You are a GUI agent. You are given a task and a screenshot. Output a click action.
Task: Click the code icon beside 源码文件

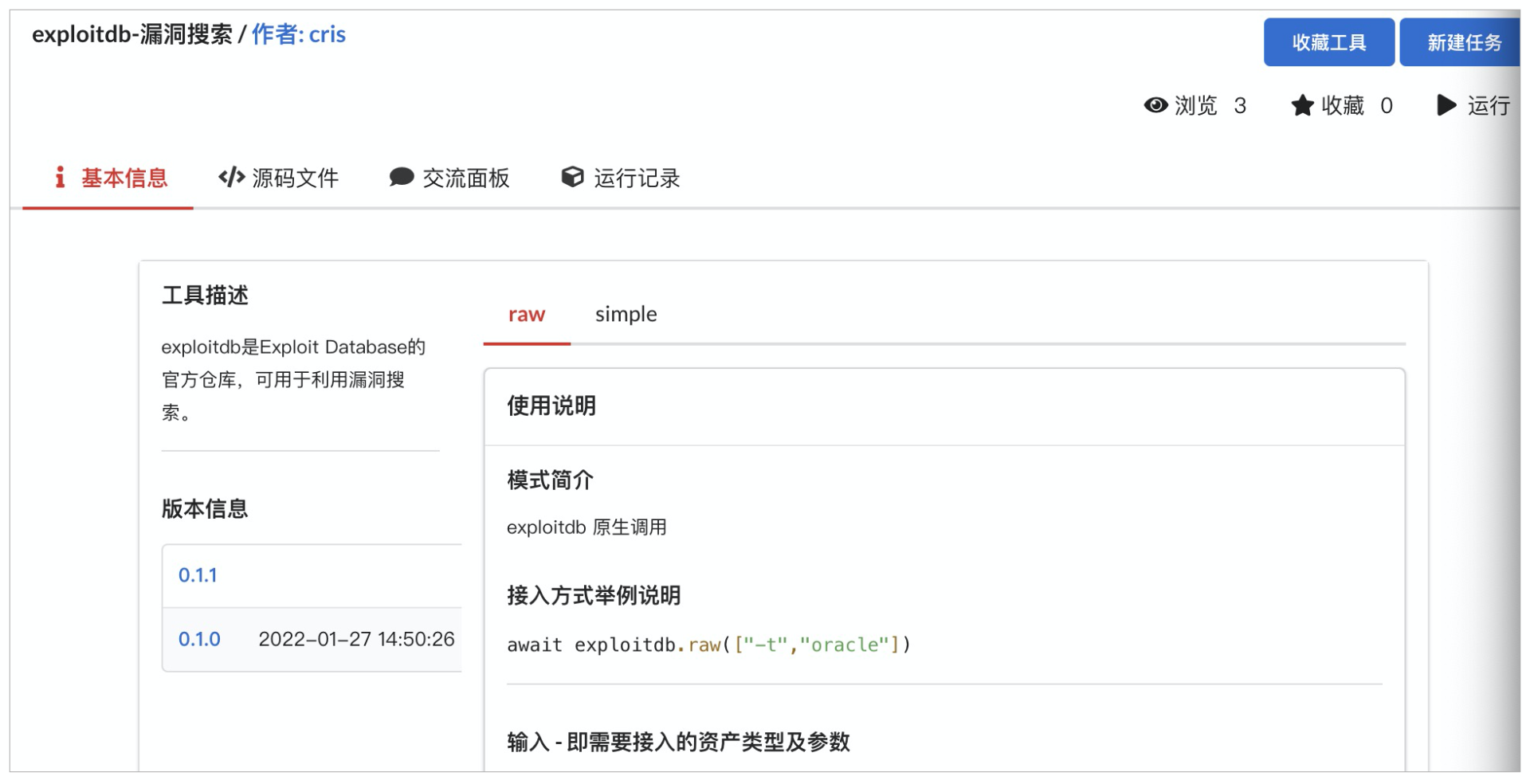230,177
